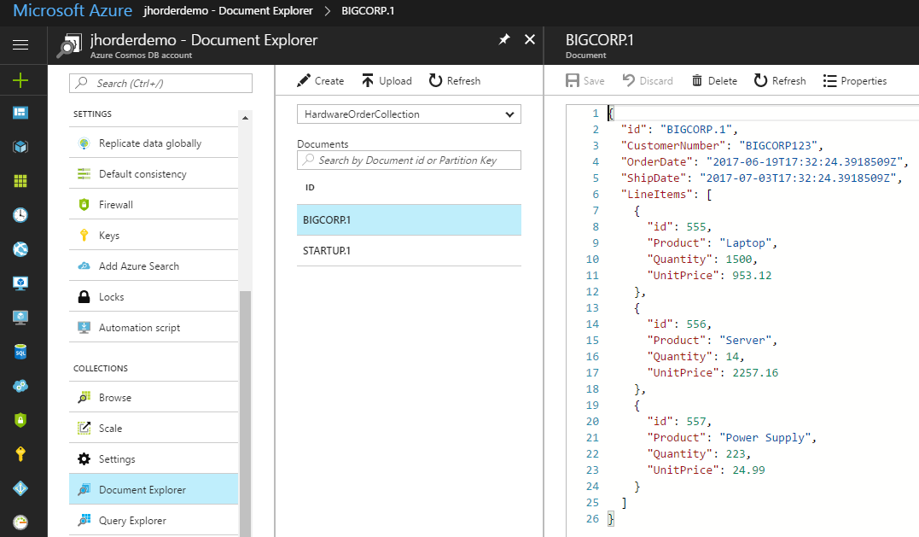Viewport: 919px width, 537px height.
Task: Click the Create pencil button
Action: pos(320,81)
